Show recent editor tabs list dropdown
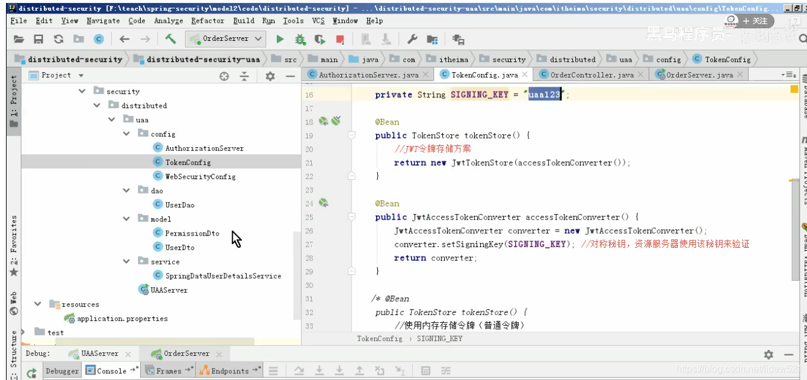 click(x=788, y=75)
